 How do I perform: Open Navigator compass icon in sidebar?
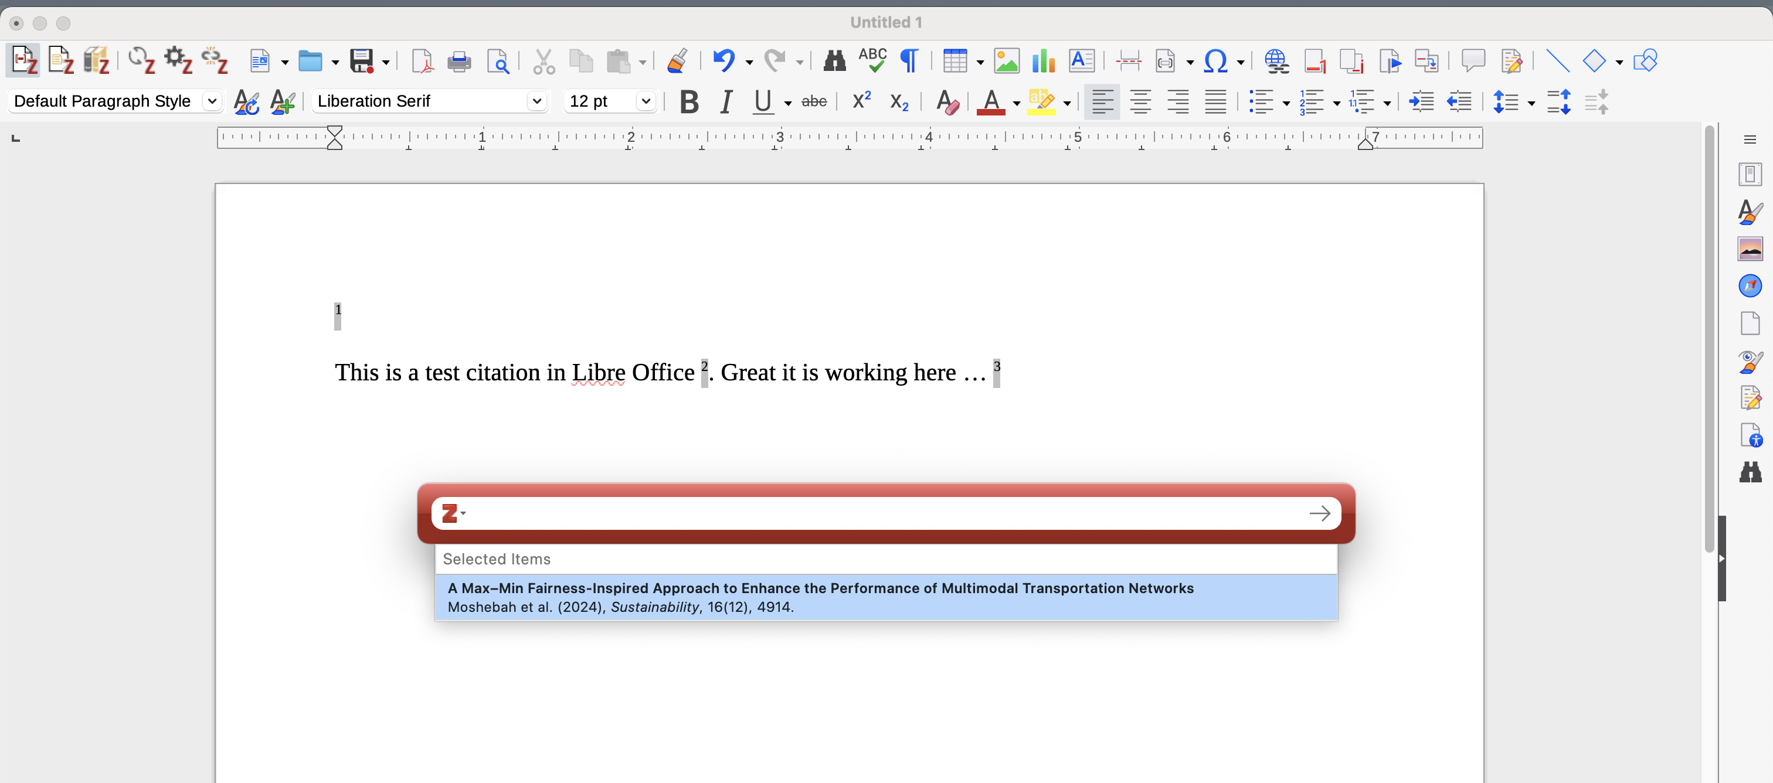pyautogui.click(x=1750, y=285)
